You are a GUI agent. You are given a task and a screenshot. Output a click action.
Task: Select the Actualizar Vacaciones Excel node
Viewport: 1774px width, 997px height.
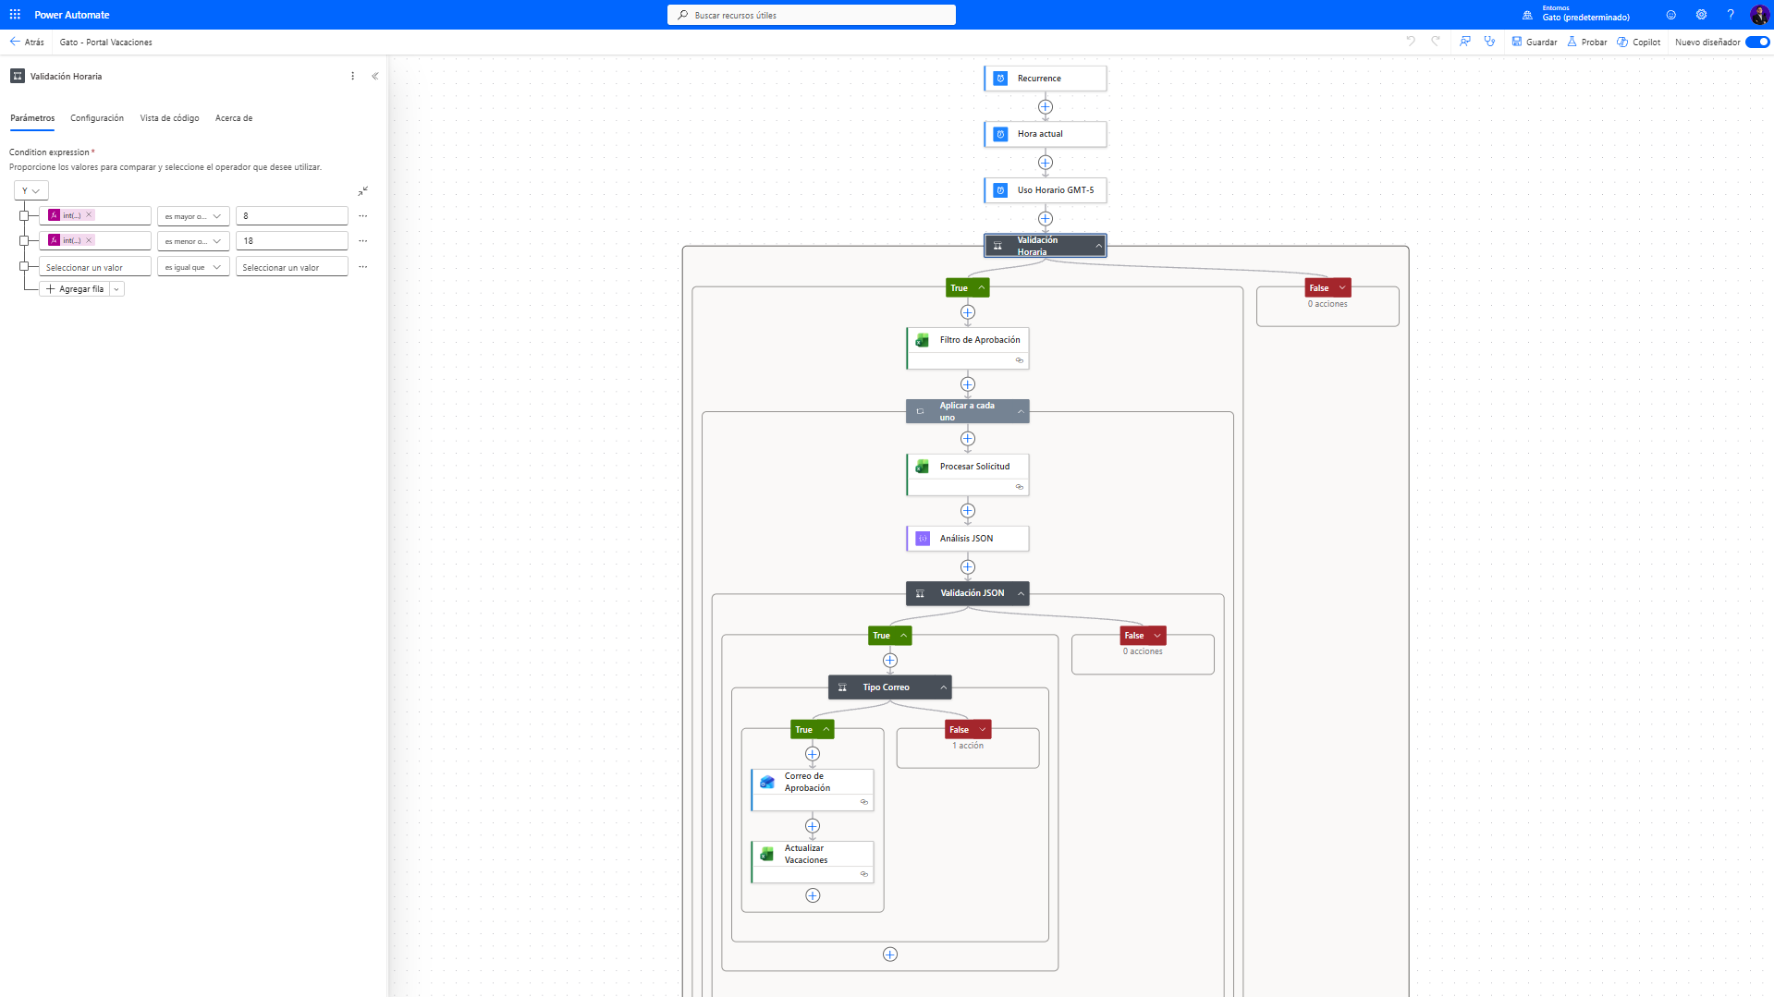[812, 862]
